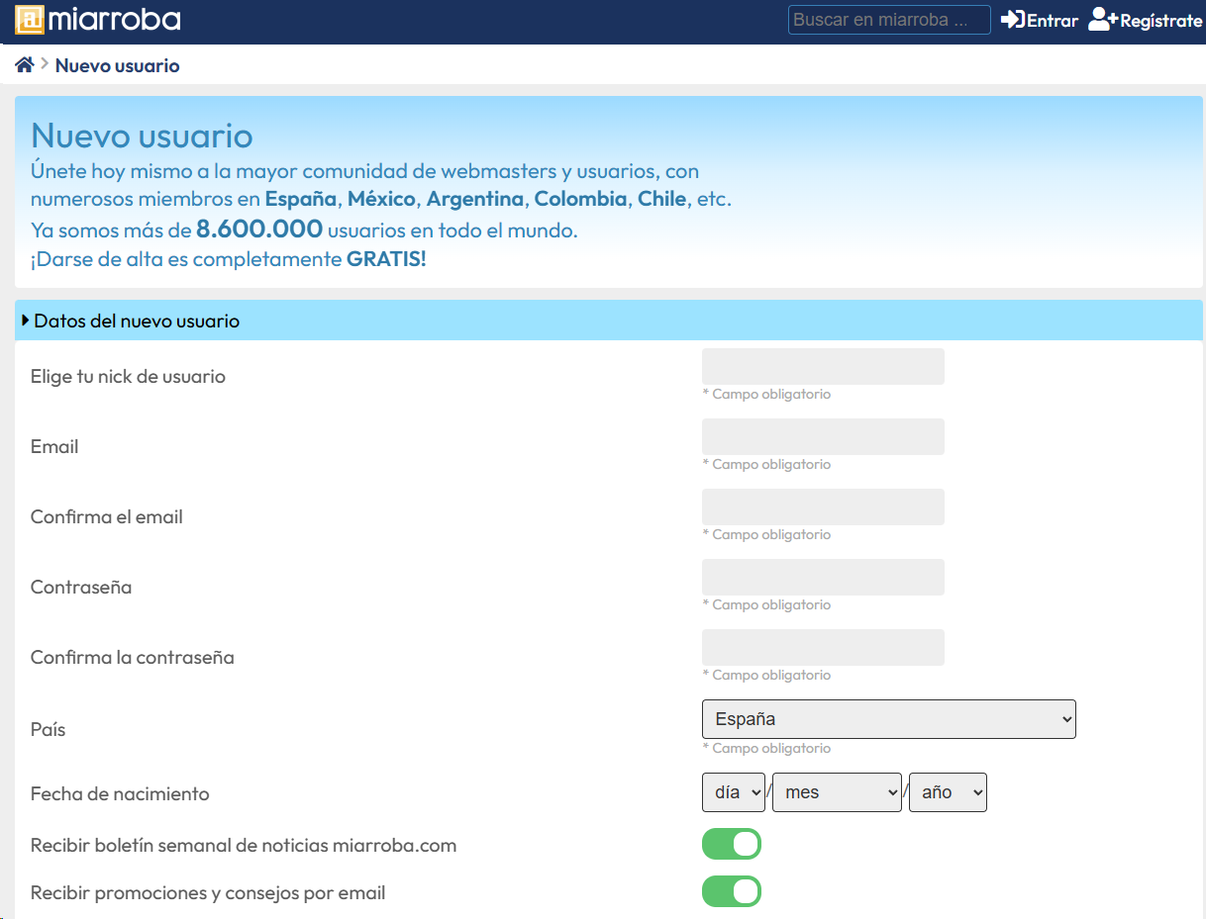Click the Nuevo usuario breadcrumb link
1206x919 pixels.
pyautogui.click(x=117, y=66)
